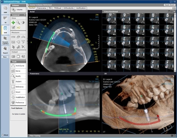Select the second Measure tool beside the ruler
This screenshot has height=138, width=177.
click(x=18, y=37)
